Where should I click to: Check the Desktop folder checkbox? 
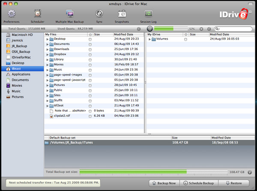pyautogui.click(x=90, y=39)
